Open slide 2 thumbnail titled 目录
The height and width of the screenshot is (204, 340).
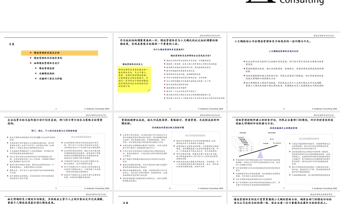tap(56, 72)
